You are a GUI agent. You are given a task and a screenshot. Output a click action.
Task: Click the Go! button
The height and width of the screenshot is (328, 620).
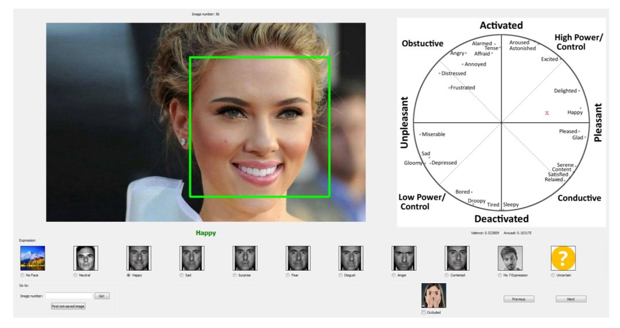(102, 296)
